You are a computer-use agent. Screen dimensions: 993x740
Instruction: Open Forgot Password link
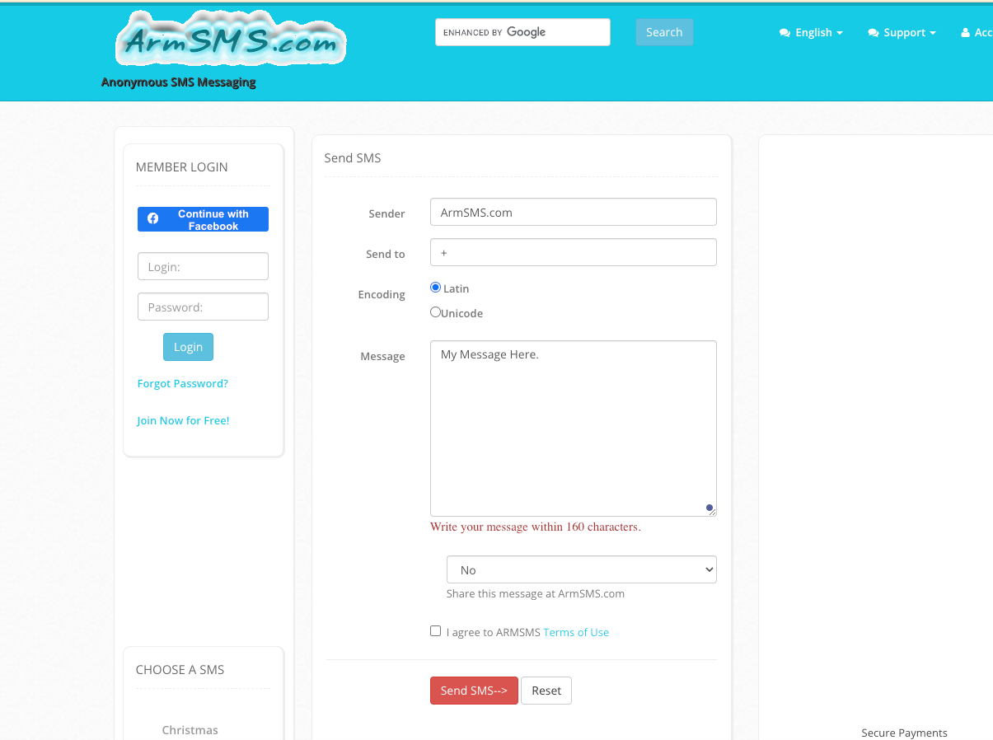183,383
